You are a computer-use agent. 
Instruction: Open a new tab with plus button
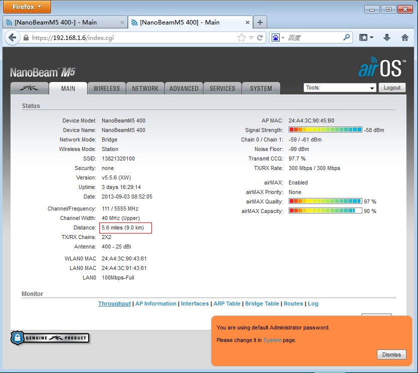click(260, 22)
